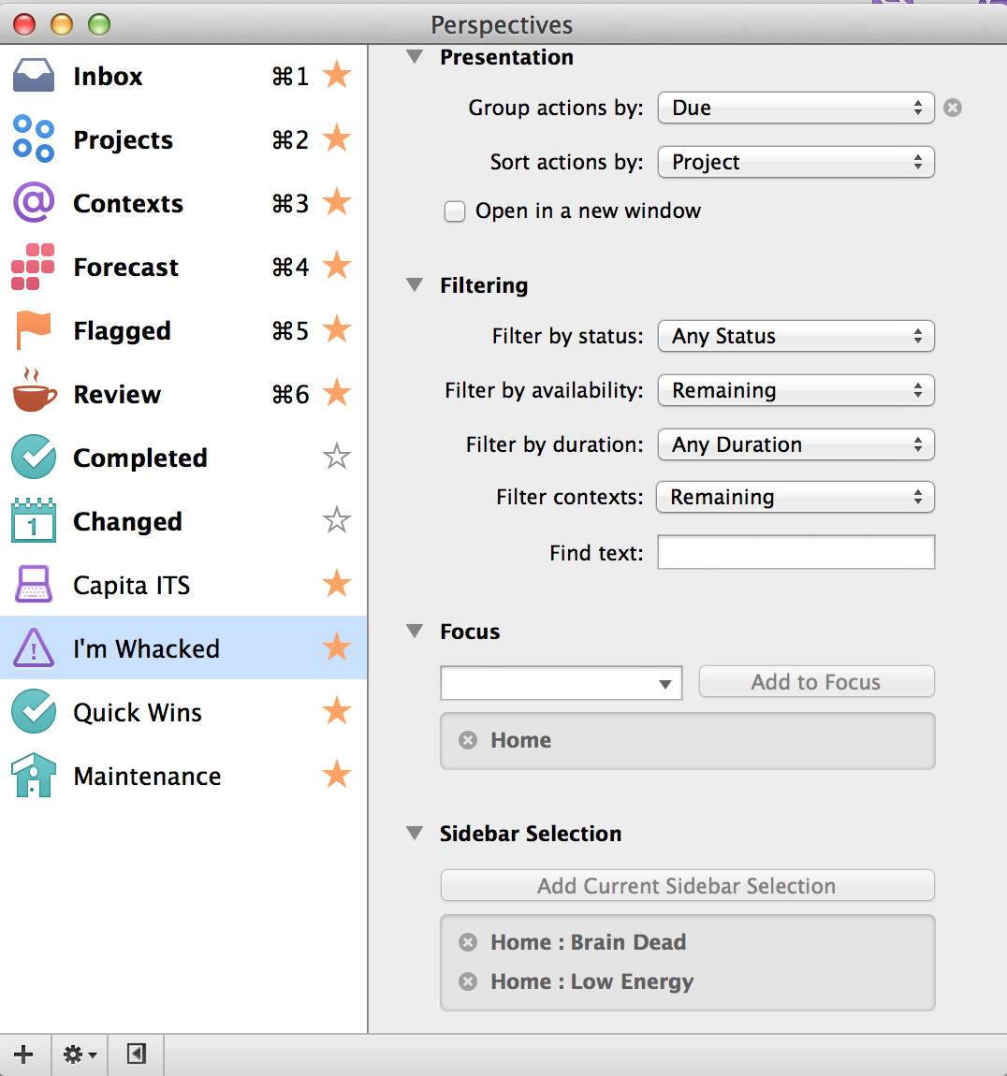Viewport: 1007px width, 1076px height.
Task: Select the Contexts perspective label
Action: (128, 204)
